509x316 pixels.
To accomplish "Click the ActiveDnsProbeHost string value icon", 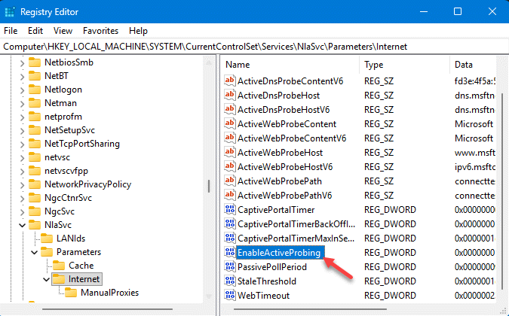I will [x=229, y=95].
